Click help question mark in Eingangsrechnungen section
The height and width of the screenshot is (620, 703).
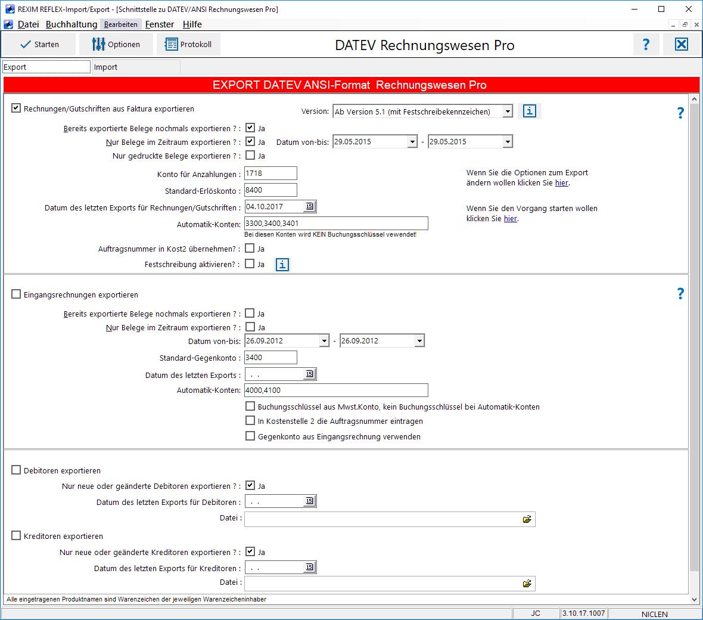coord(680,293)
